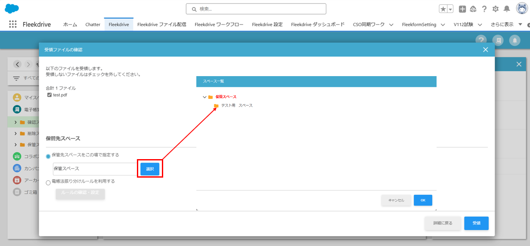Open the Chatter tab
This screenshot has width=530, height=246.
93,25
